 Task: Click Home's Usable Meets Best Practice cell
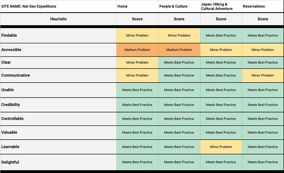tap(137, 90)
